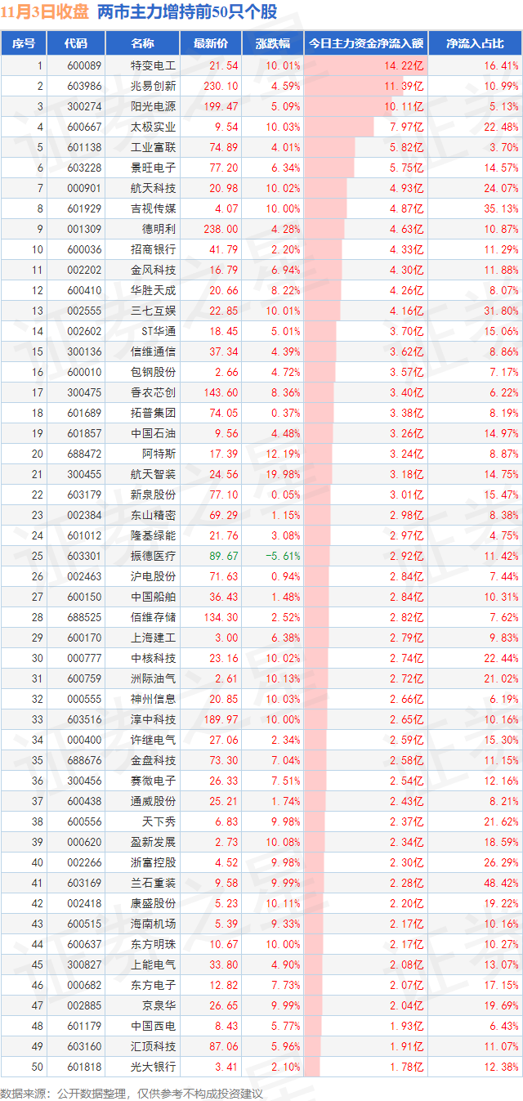Click the stock name 隆基绿能
Image resolution: width=523 pixels, height=1101 pixels.
click(x=154, y=535)
